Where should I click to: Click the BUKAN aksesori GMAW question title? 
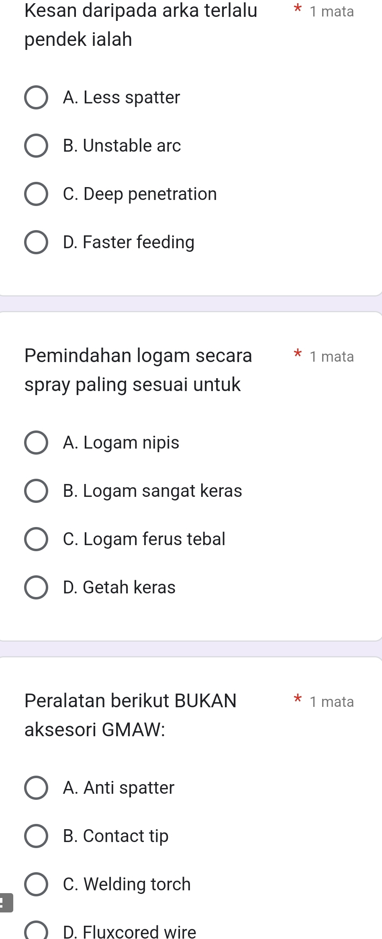pos(131,715)
